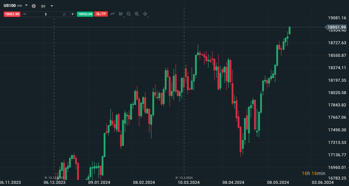349x186 pixels.
Task: Click the volume input field
Action: coord(46,14)
